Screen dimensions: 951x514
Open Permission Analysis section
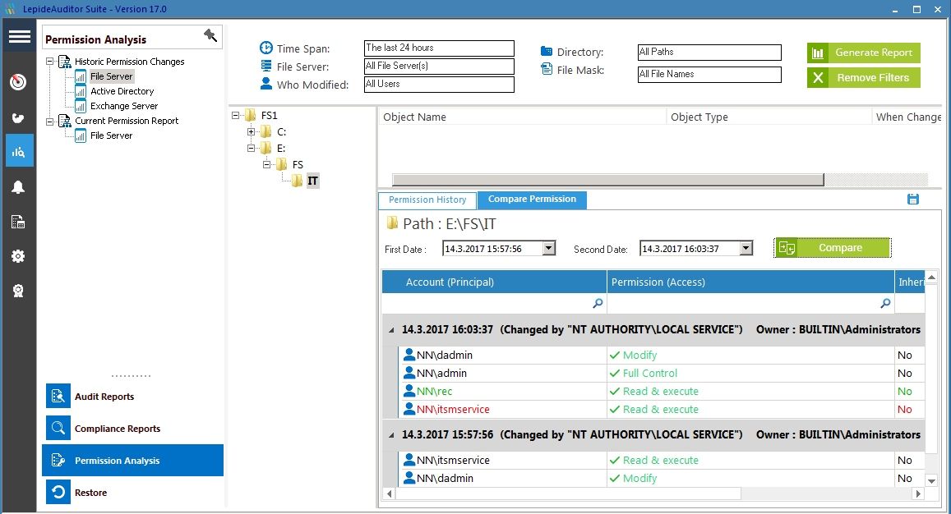tap(133, 460)
